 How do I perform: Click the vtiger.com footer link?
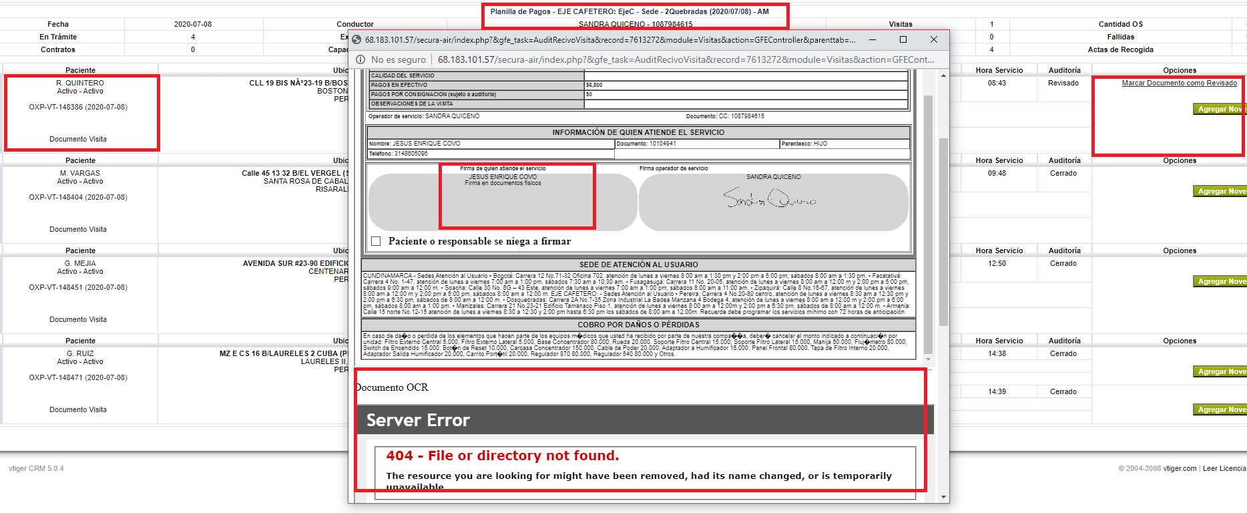pos(1180,468)
